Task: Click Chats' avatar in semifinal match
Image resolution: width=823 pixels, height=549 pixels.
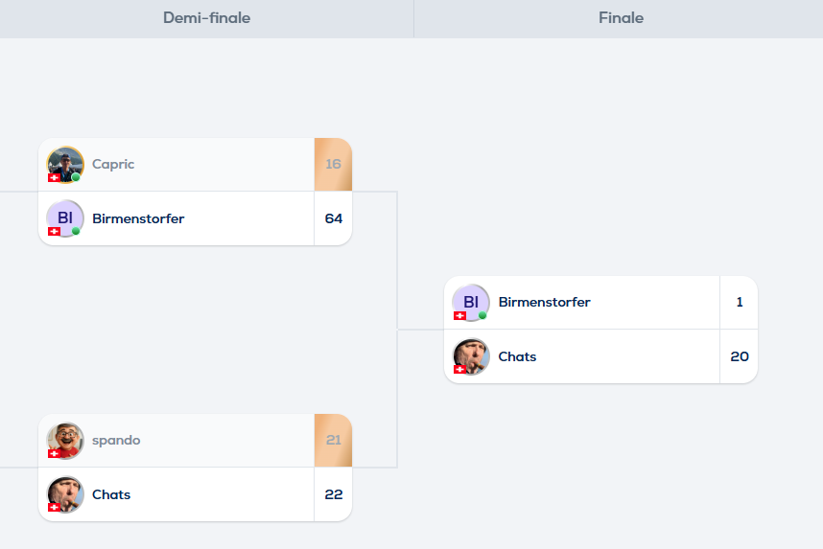Action: click(65, 494)
